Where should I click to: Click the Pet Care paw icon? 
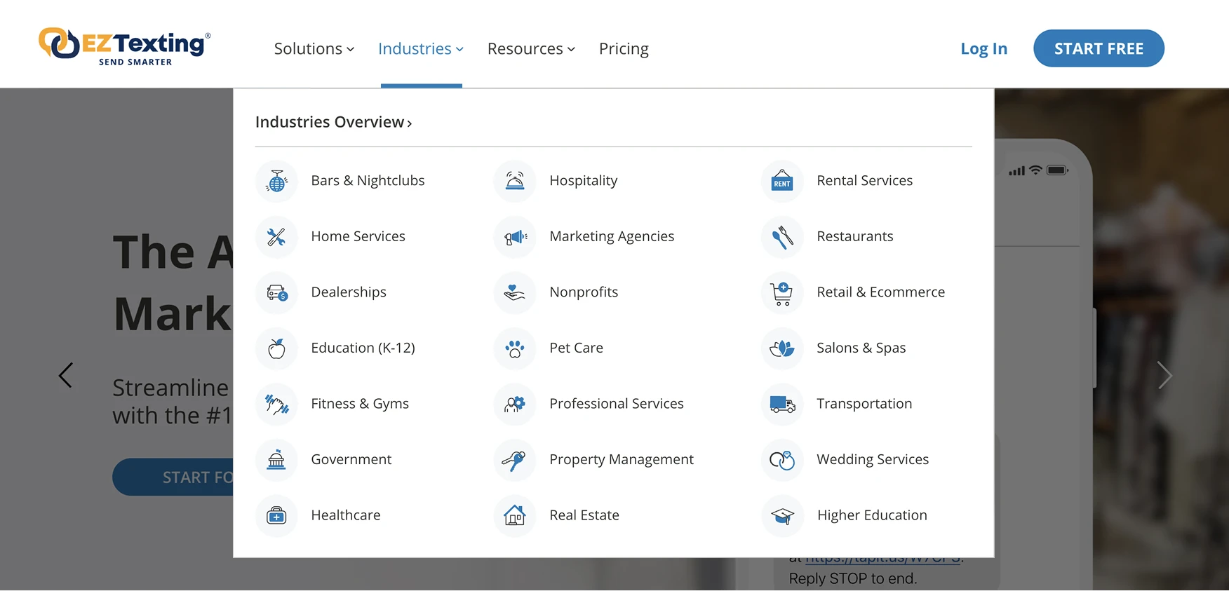click(x=515, y=348)
